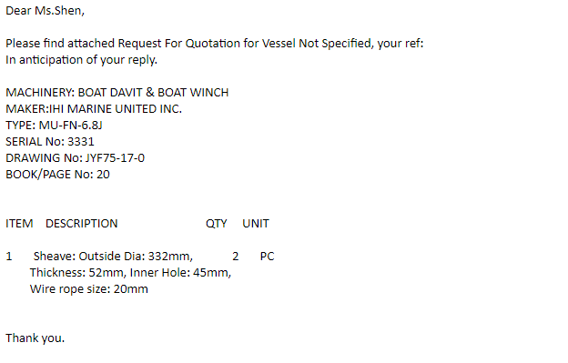The image size is (568, 363).
Task: Click the ITEM column header
Action: coord(19,224)
